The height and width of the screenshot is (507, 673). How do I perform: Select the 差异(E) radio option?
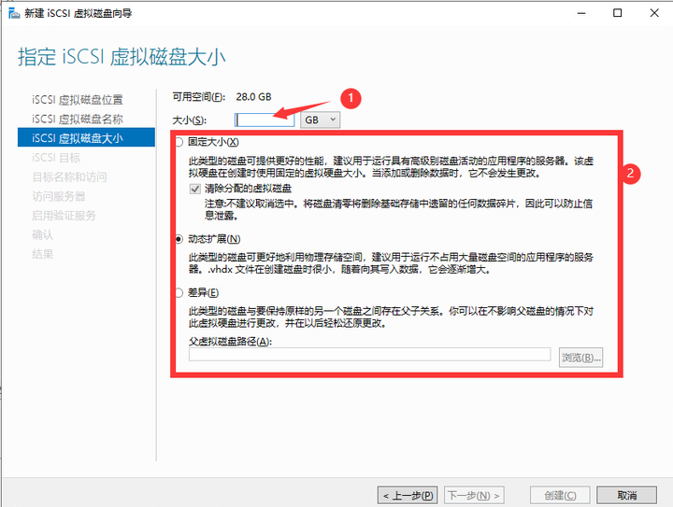pyautogui.click(x=179, y=292)
